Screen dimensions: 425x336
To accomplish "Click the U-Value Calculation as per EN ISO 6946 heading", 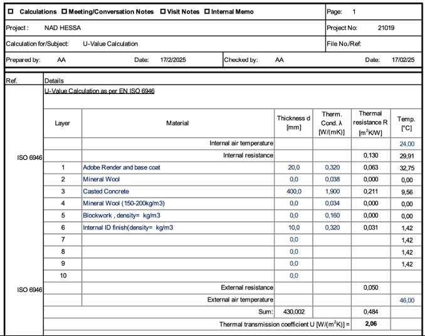I will pyautogui.click(x=100, y=91).
